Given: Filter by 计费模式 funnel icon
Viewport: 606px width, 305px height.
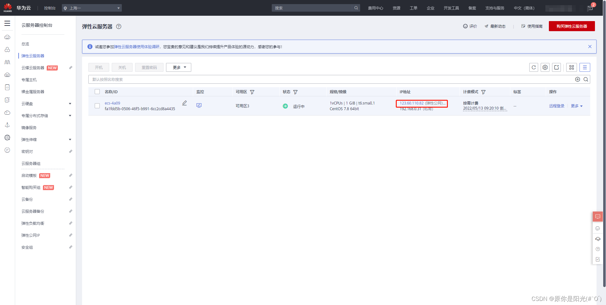Looking at the screenshot, I should click(x=484, y=92).
